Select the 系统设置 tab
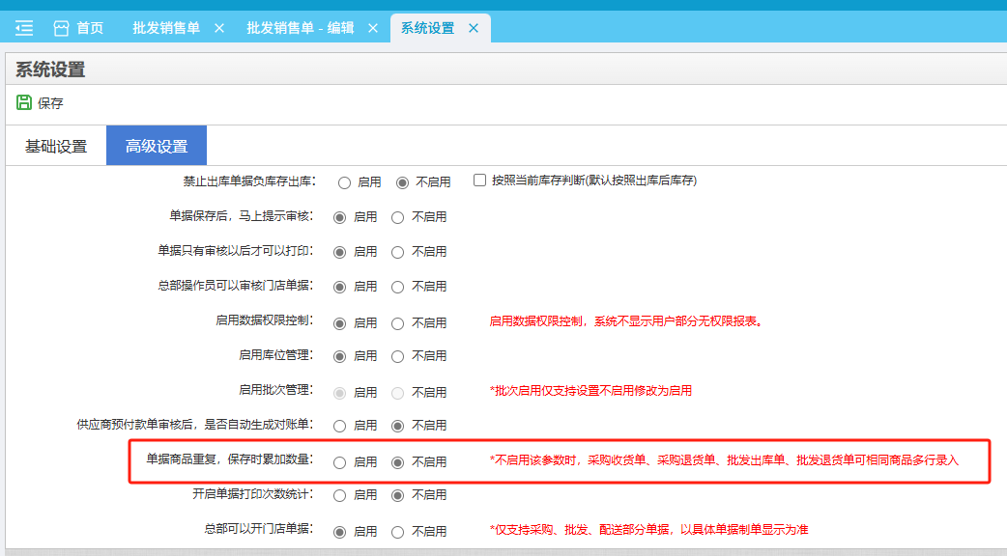 (x=428, y=28)
